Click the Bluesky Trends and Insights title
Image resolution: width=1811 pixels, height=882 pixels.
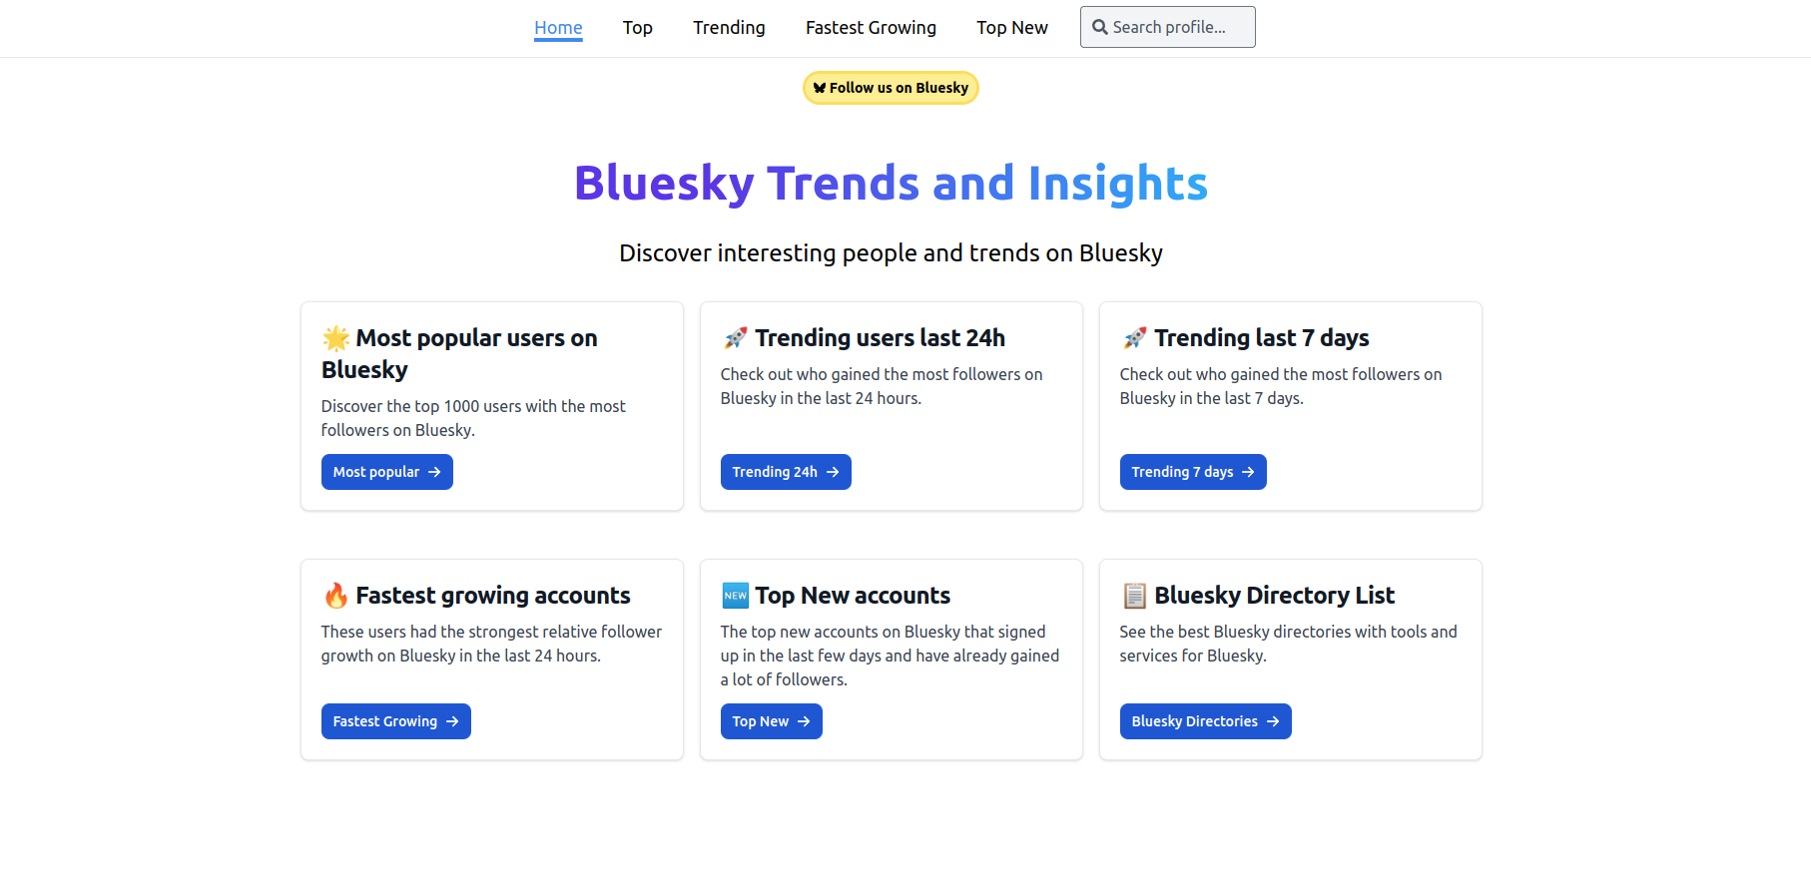coord(891,184)
